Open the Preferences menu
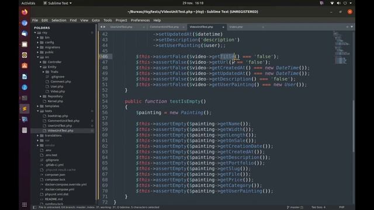The width and height of the screenshot is (374, 210). click(x=140, y=20)
